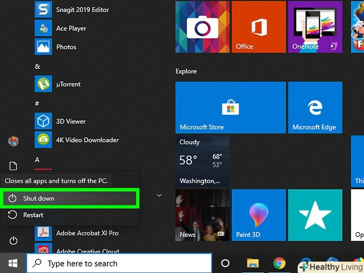Click the Power button in sidebar
The image size is (364, 273).
coord(13,241)
